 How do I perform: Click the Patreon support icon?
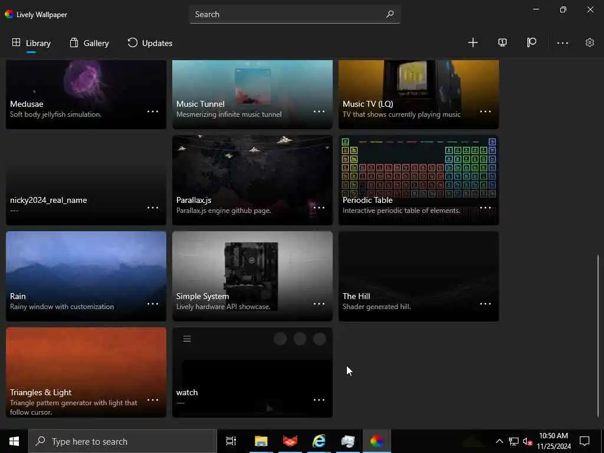click(531, 42)
